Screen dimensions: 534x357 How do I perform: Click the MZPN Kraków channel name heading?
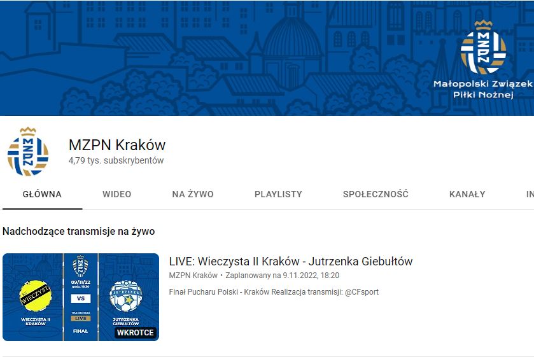117,144
